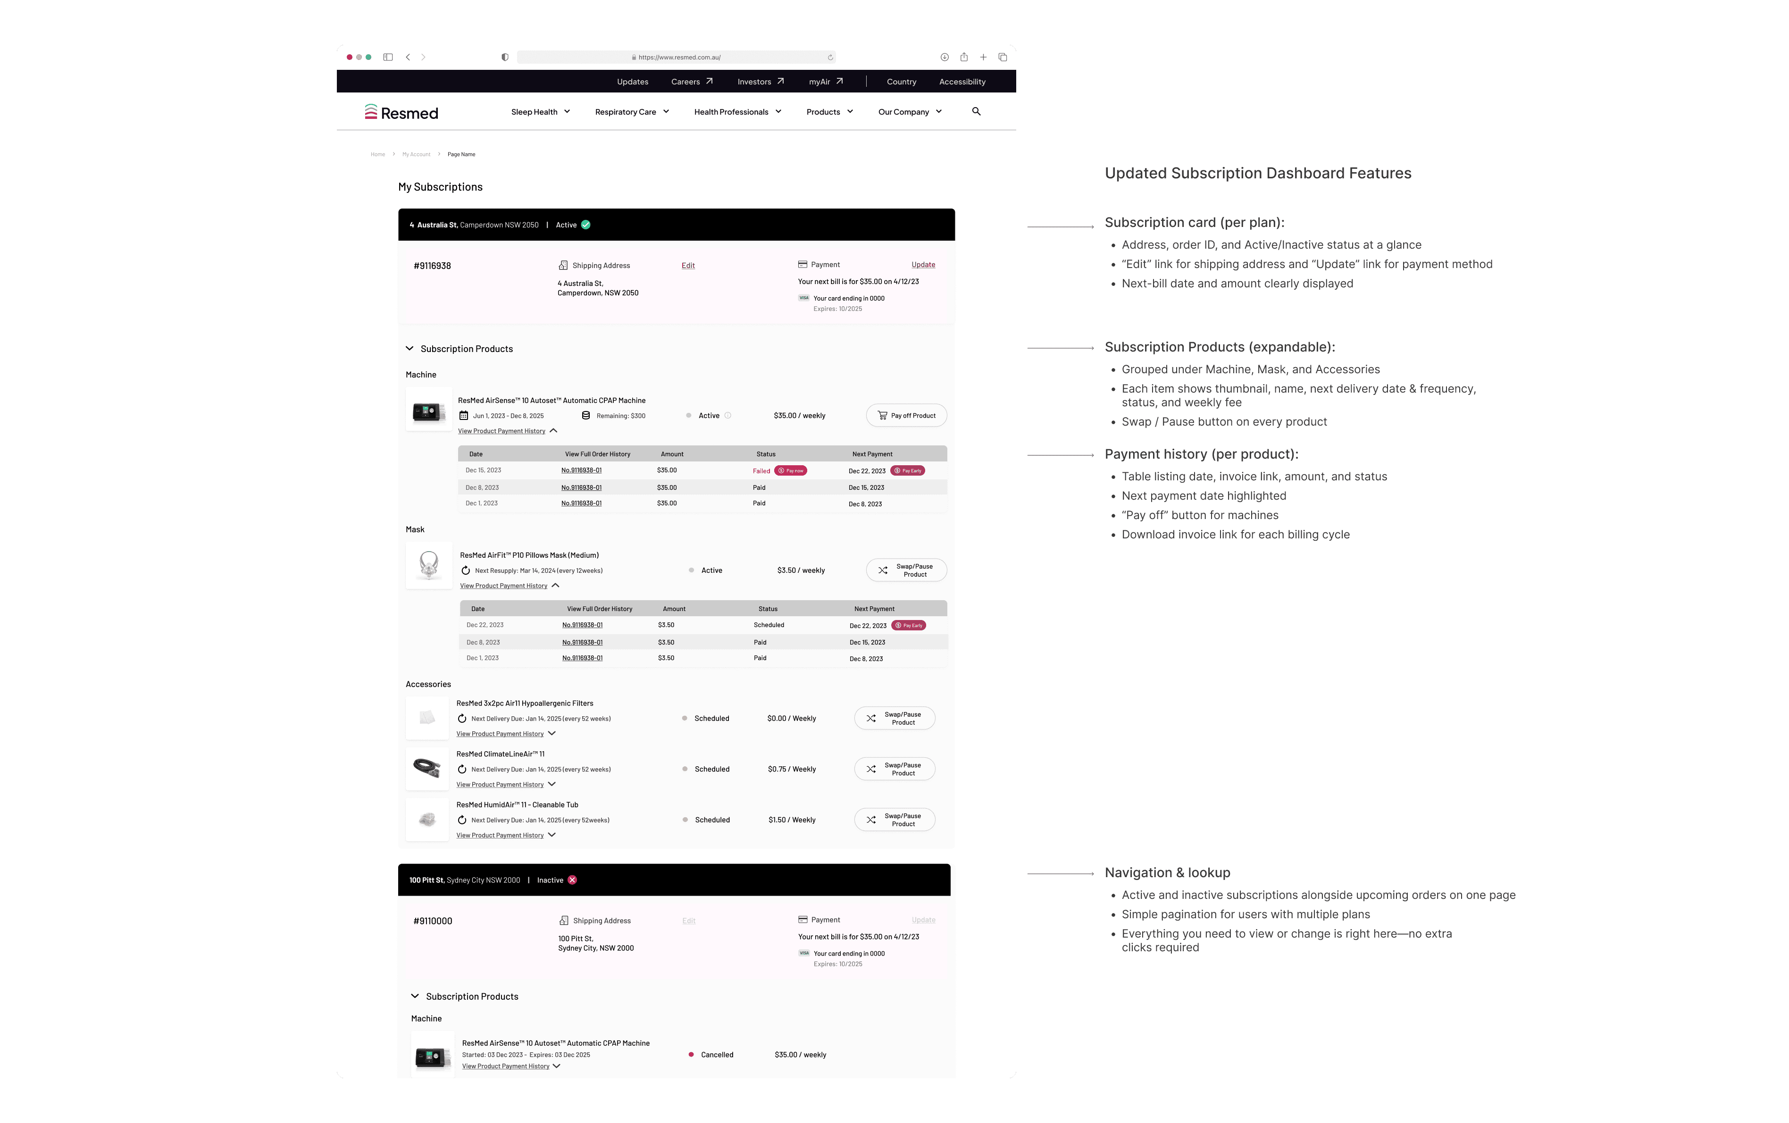Image resolution: width=1789 pixels, height=1123 pixels.
Task: Click the browser sidebar toggle icon
Action: point(388,57)
